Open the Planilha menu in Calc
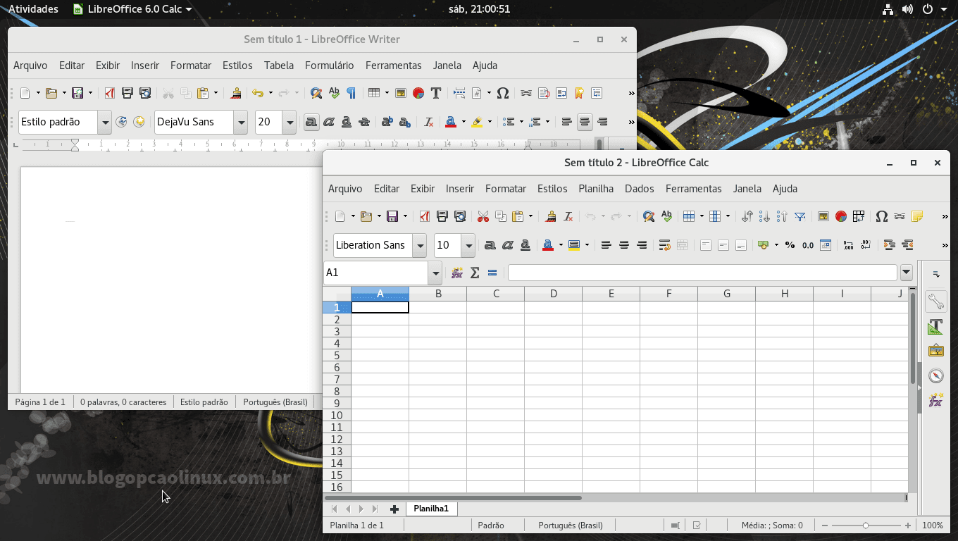The width and height of the screenshot is (958, 541). click(x=596, y=189)
